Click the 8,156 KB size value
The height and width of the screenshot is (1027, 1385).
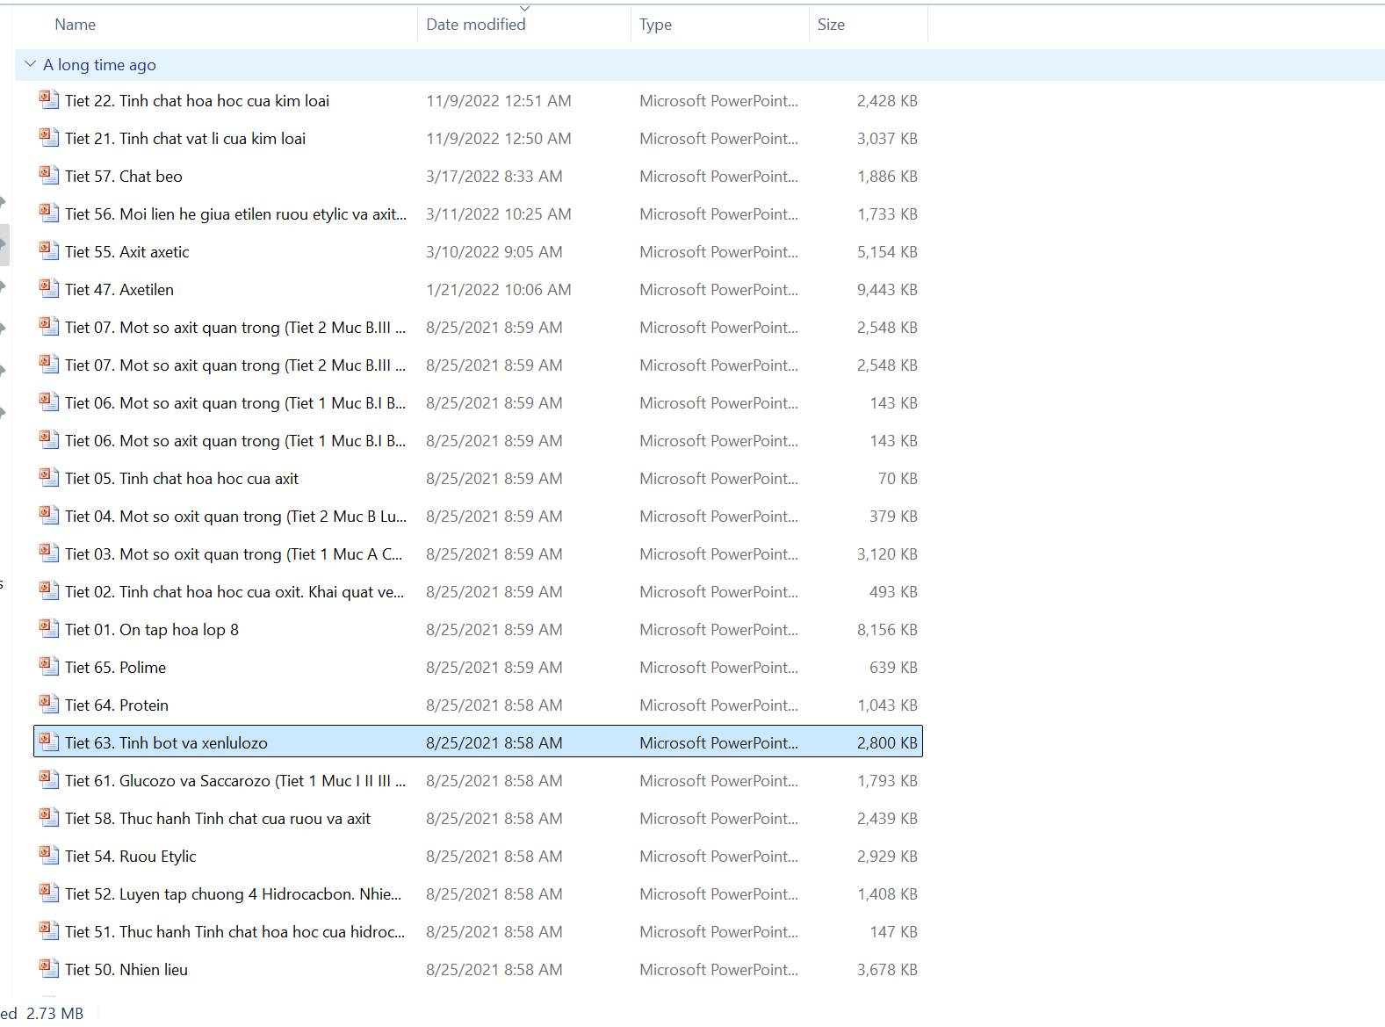[x=887, y=630]
